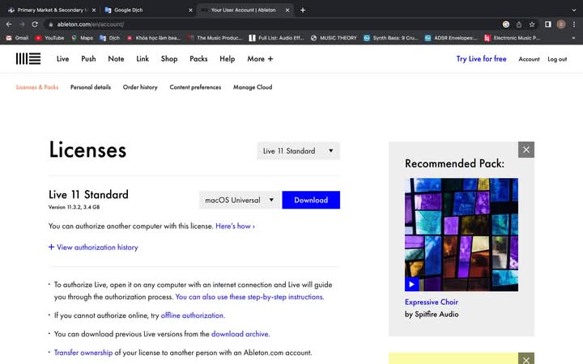Switch to the Google Dịch browser tab

149,10
